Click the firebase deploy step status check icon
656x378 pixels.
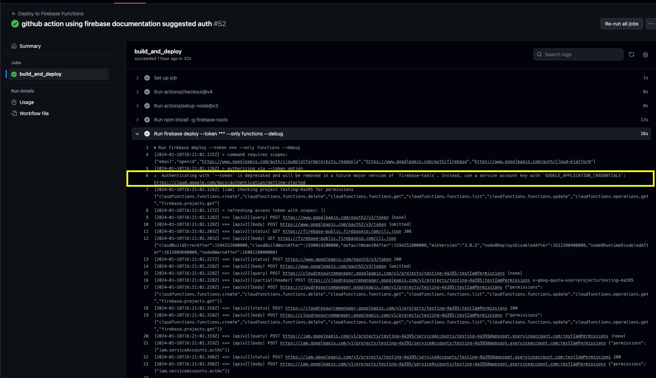click(x=147, y=134)
